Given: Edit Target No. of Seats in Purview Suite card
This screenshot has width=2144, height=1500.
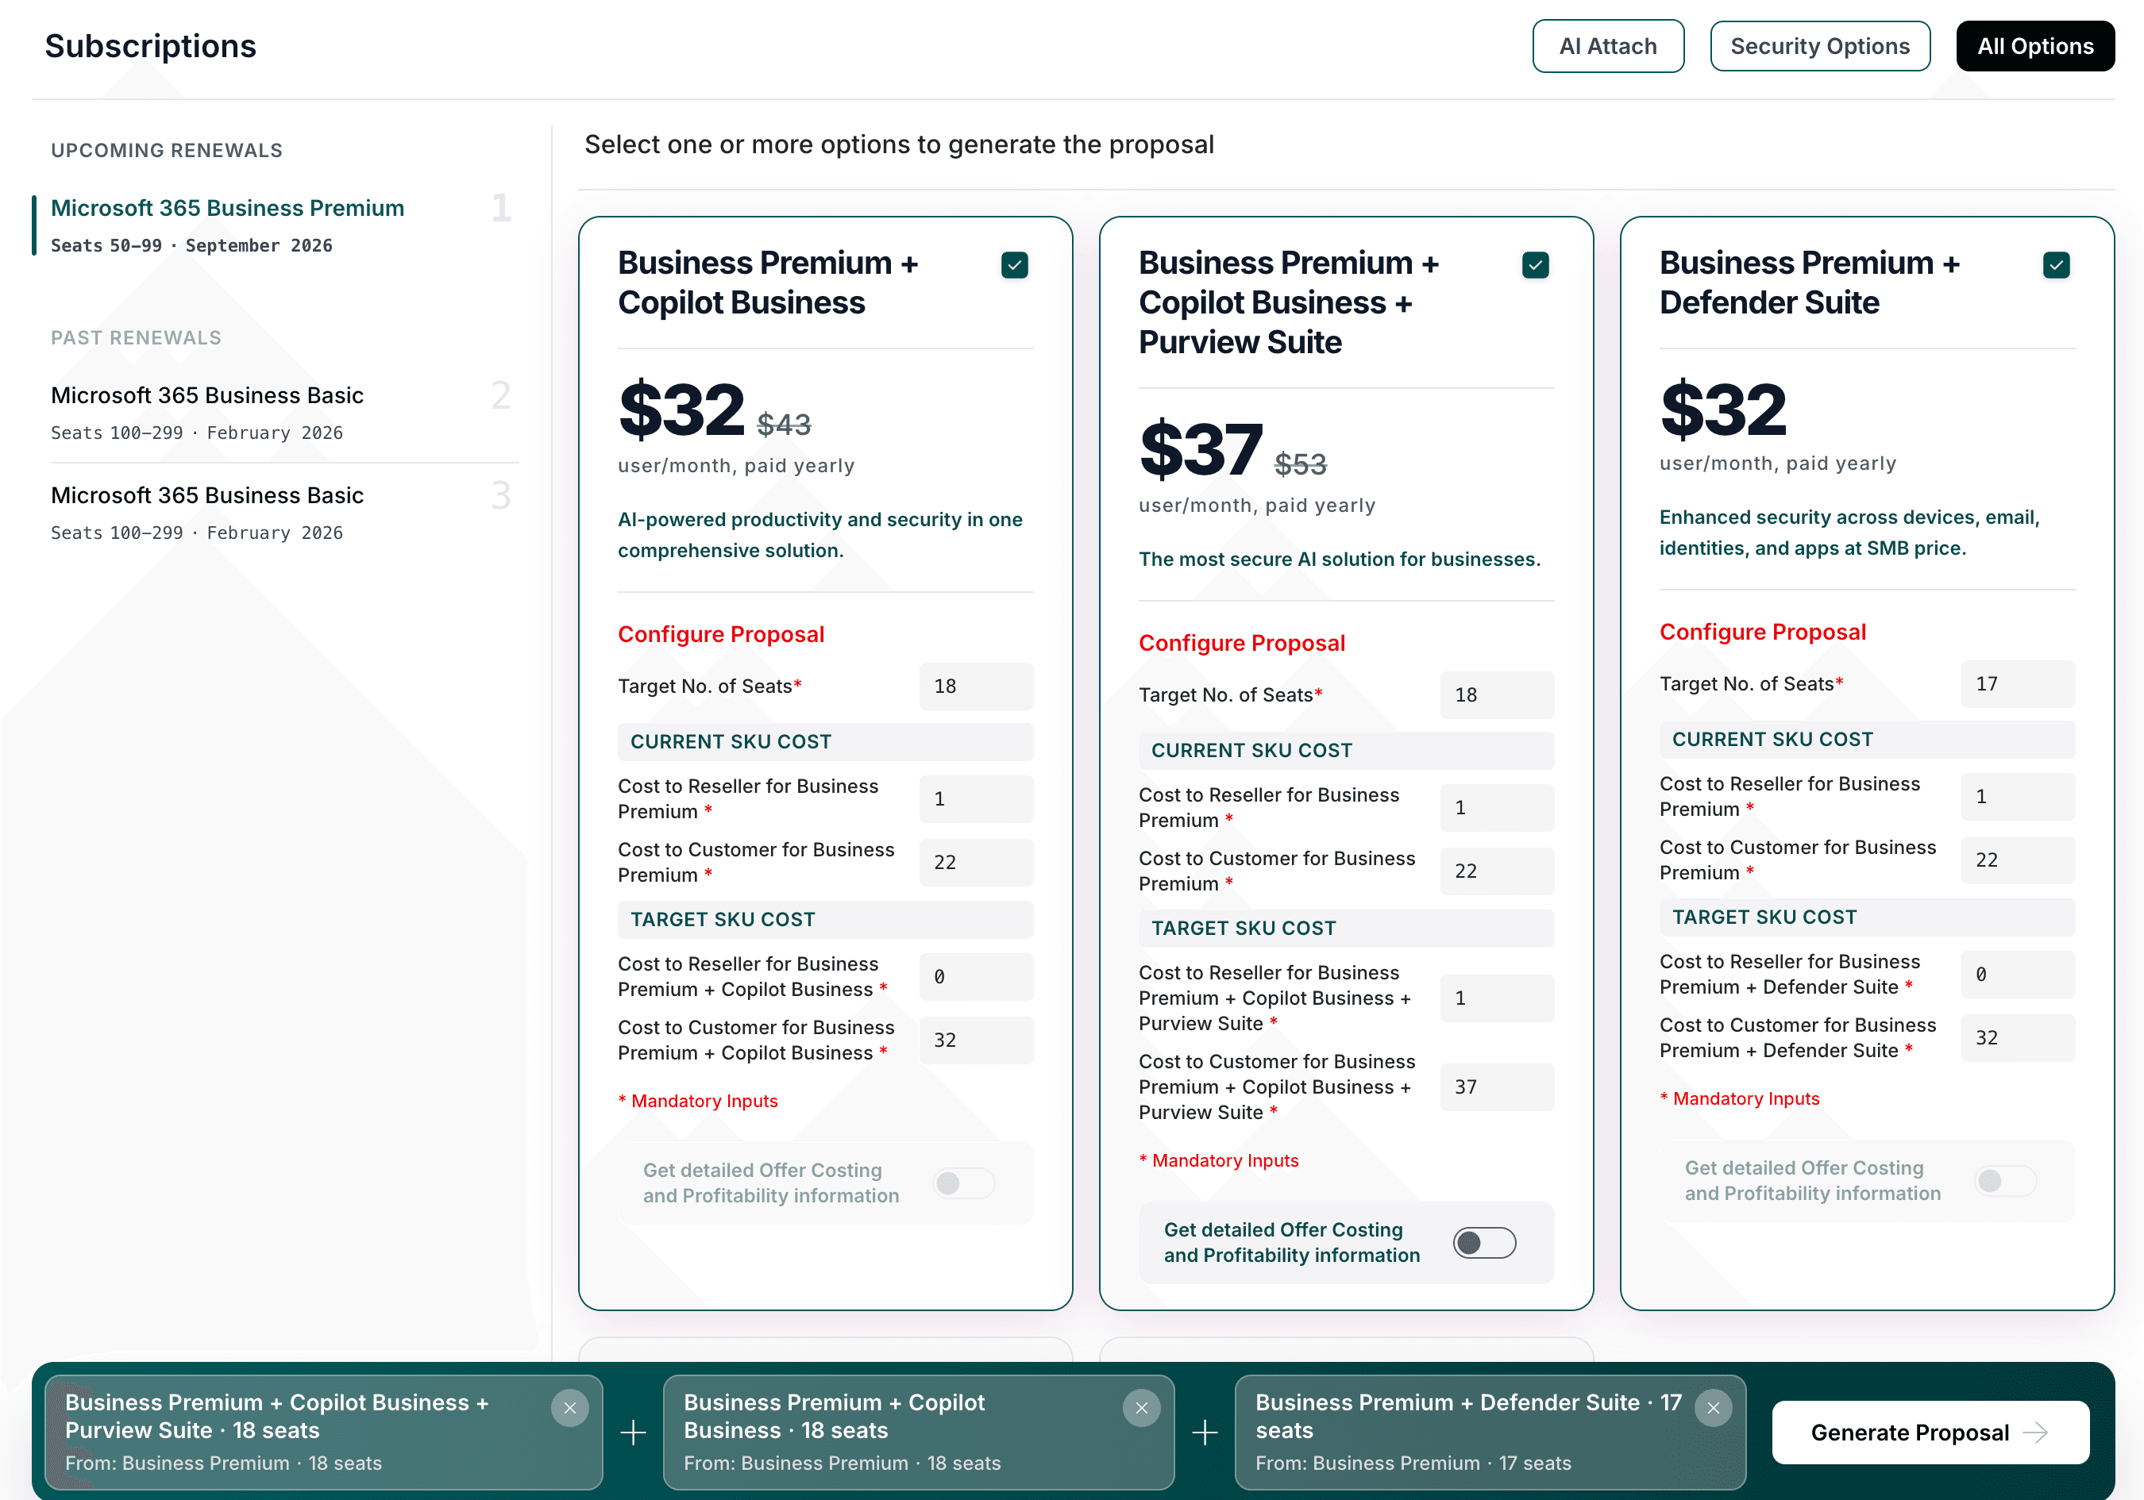Looking at the screenshot, I should (1497, 694).
